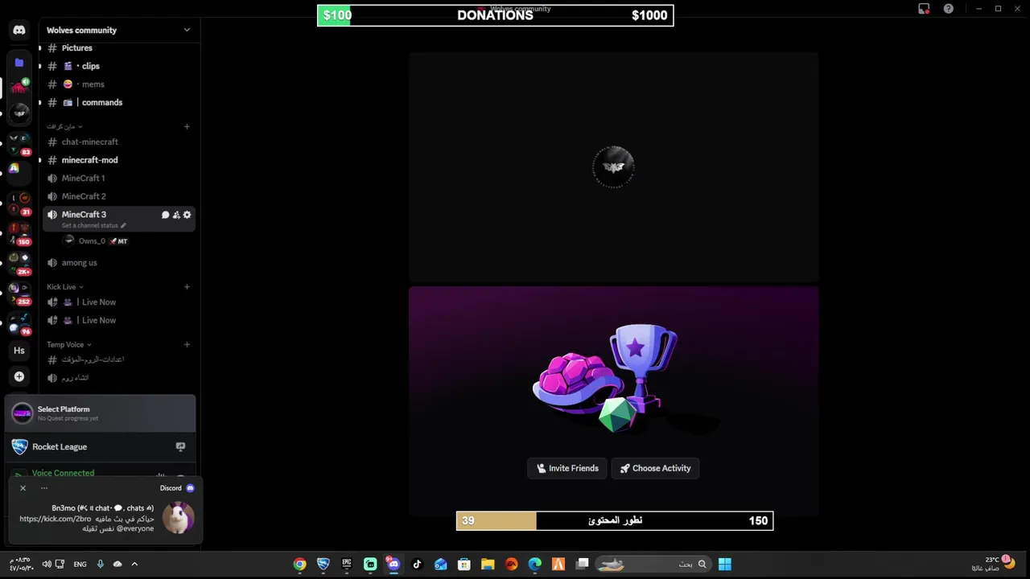Click the wolf avatar in voice tile
This screenshot has height=579, width=1030.
(x=613, y=167)
